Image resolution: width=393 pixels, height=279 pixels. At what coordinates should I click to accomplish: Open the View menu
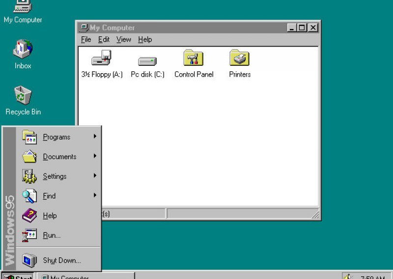pyautogui.click(x=124, y=40)
